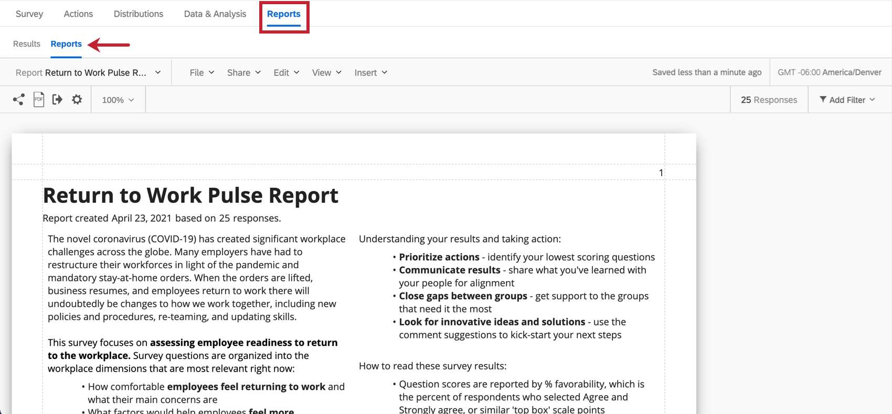The image size is (892, 414).
Task: Click the 25 Responses indicator
Action: [x=769, y=100]
